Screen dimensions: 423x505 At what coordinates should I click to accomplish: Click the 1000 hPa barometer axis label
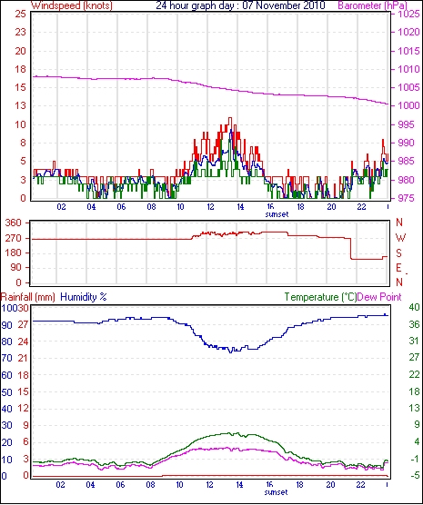coord(408,105)
